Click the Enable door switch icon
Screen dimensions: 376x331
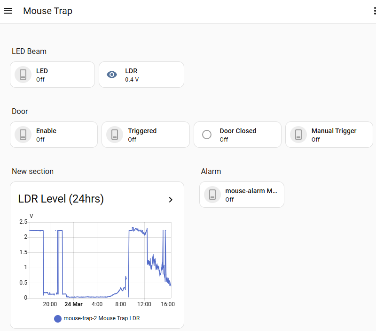(23, 135)
